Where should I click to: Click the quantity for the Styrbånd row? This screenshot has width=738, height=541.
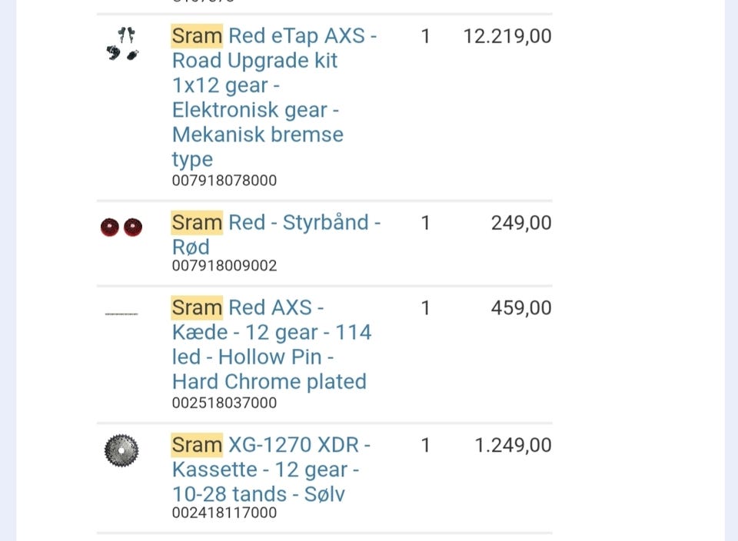425,223
